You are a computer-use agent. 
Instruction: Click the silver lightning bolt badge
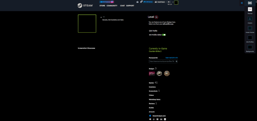[x=159, y=74]
